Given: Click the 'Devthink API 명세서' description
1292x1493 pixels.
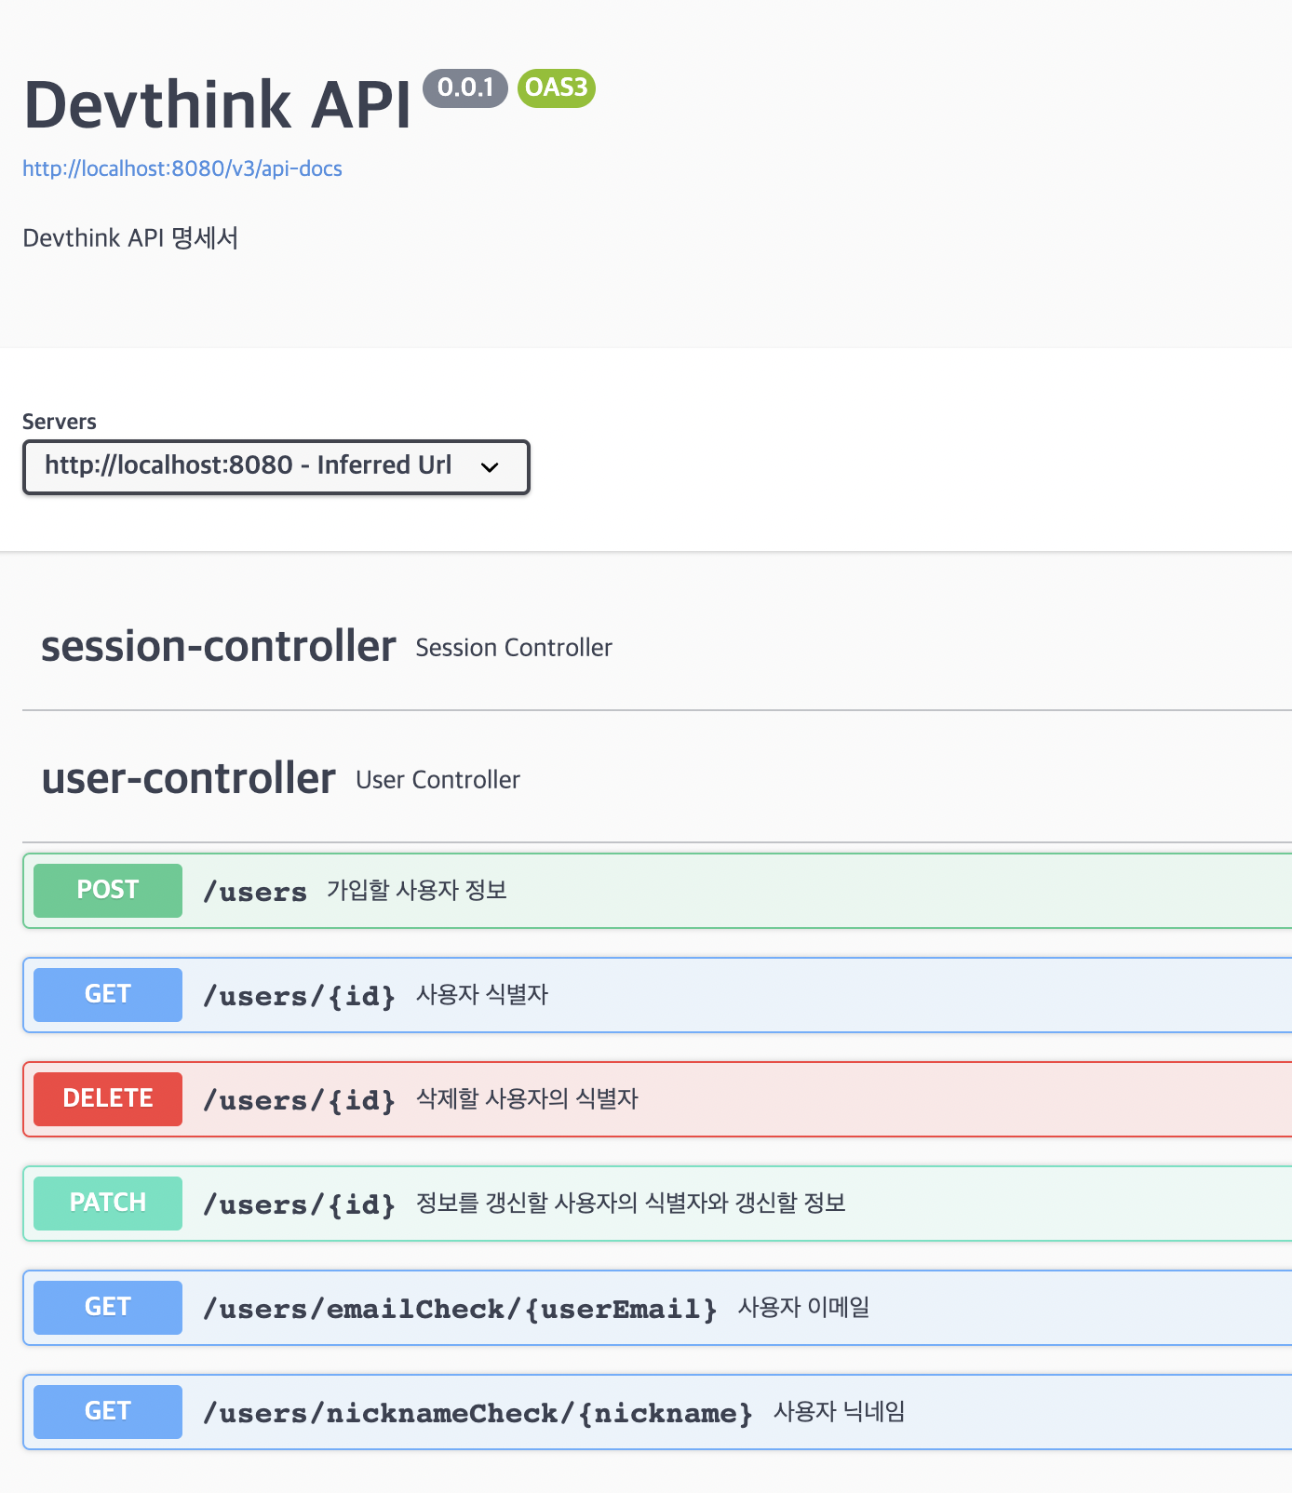Looking at the screenshot, I should [130, 238].
